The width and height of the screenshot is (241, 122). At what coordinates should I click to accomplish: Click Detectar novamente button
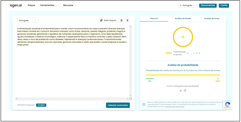pyautogui.click(x=118, y=105)
